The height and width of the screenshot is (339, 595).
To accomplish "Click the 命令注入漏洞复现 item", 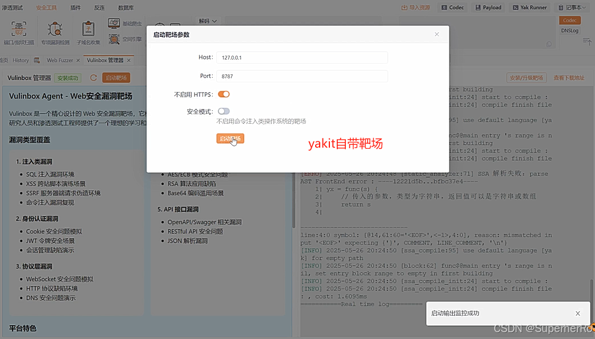I will pyautogui.click(x=50, y=203).
